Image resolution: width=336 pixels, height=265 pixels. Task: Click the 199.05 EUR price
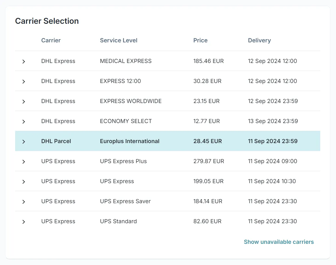point(208,181)
